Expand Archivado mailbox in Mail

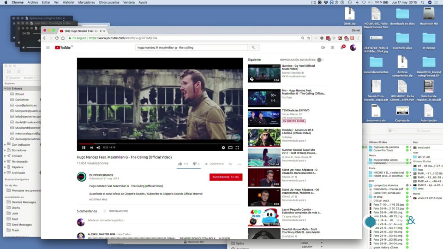(x=5, y=173)
